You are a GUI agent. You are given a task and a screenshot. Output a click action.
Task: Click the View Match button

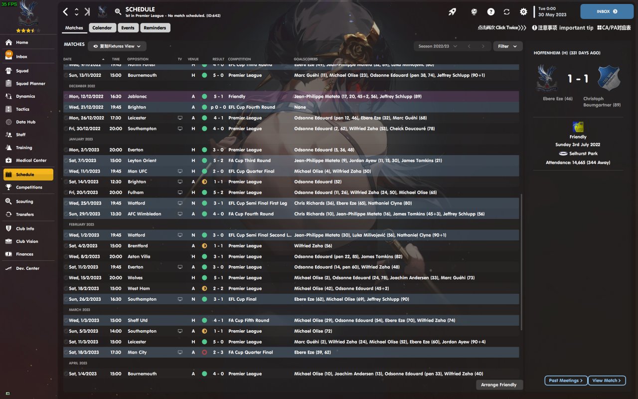click(x=607, y=381)
